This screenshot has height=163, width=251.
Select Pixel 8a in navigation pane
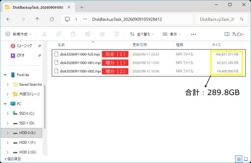click(x=23, y=75)
